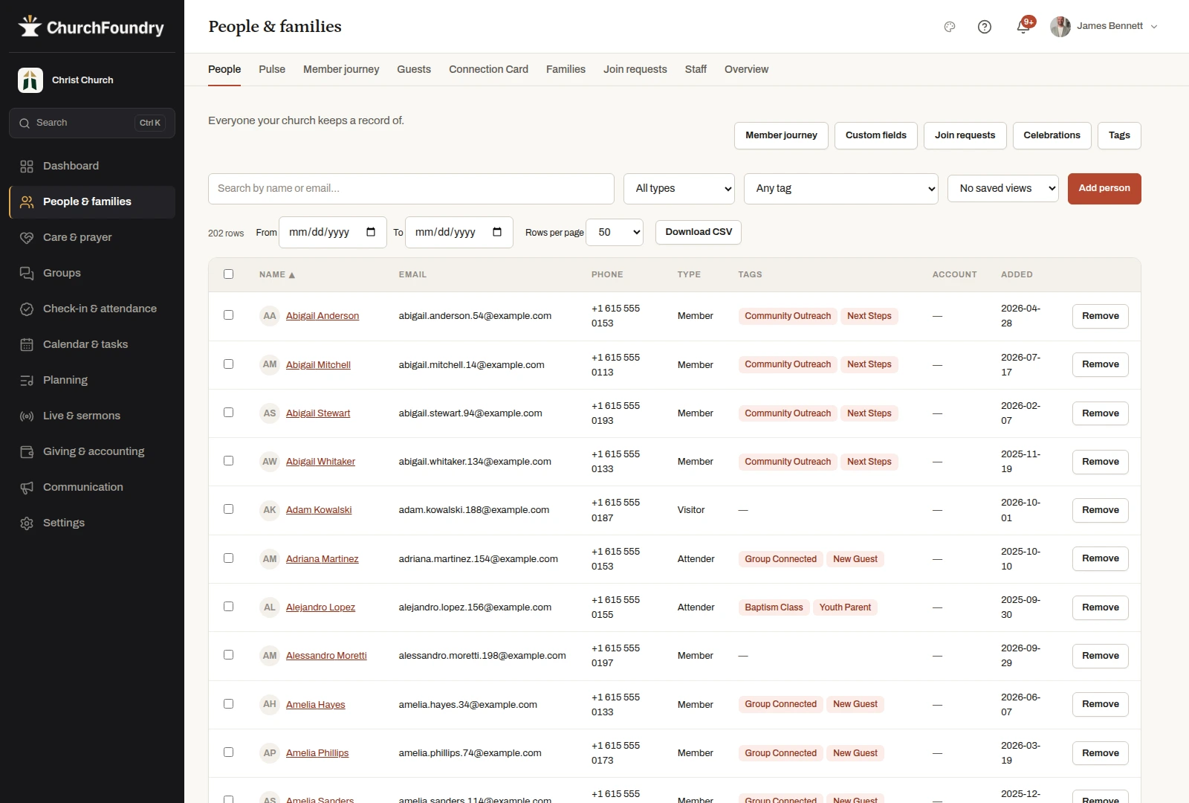Toggle the select-all rows checkbox

point(228,274)
